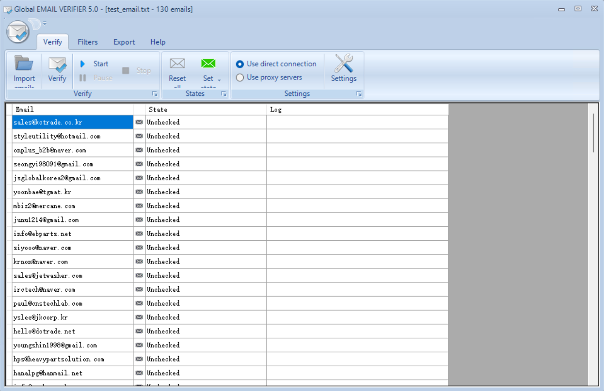604x391 pixels.
Task: Click the Verify envelope icon in ribbon
Action: point(57,64)
